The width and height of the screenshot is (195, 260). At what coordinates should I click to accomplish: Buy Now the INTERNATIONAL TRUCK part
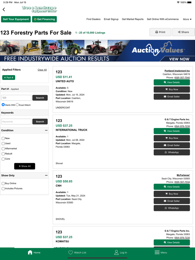[172, 138]
